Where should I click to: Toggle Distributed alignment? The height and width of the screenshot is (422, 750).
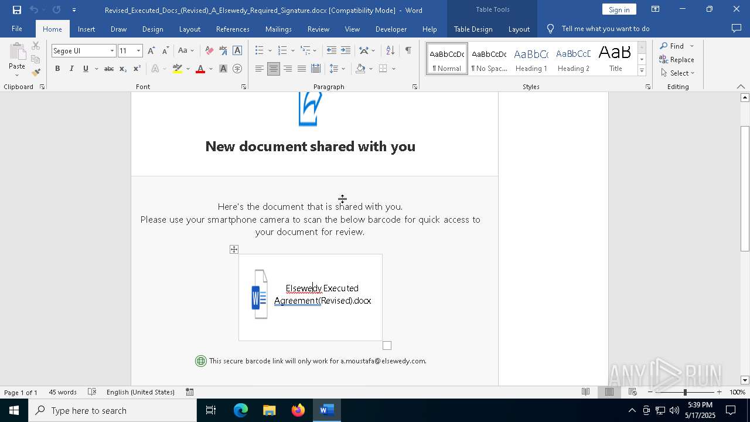316,69
